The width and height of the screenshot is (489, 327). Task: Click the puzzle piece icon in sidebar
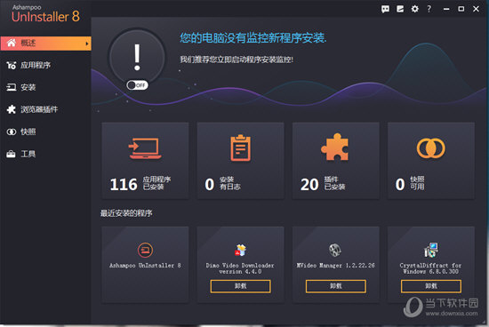click(x=12, y=109)
